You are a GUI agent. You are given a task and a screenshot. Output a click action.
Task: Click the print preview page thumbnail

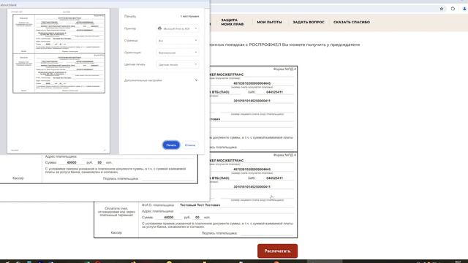[58, 81]
